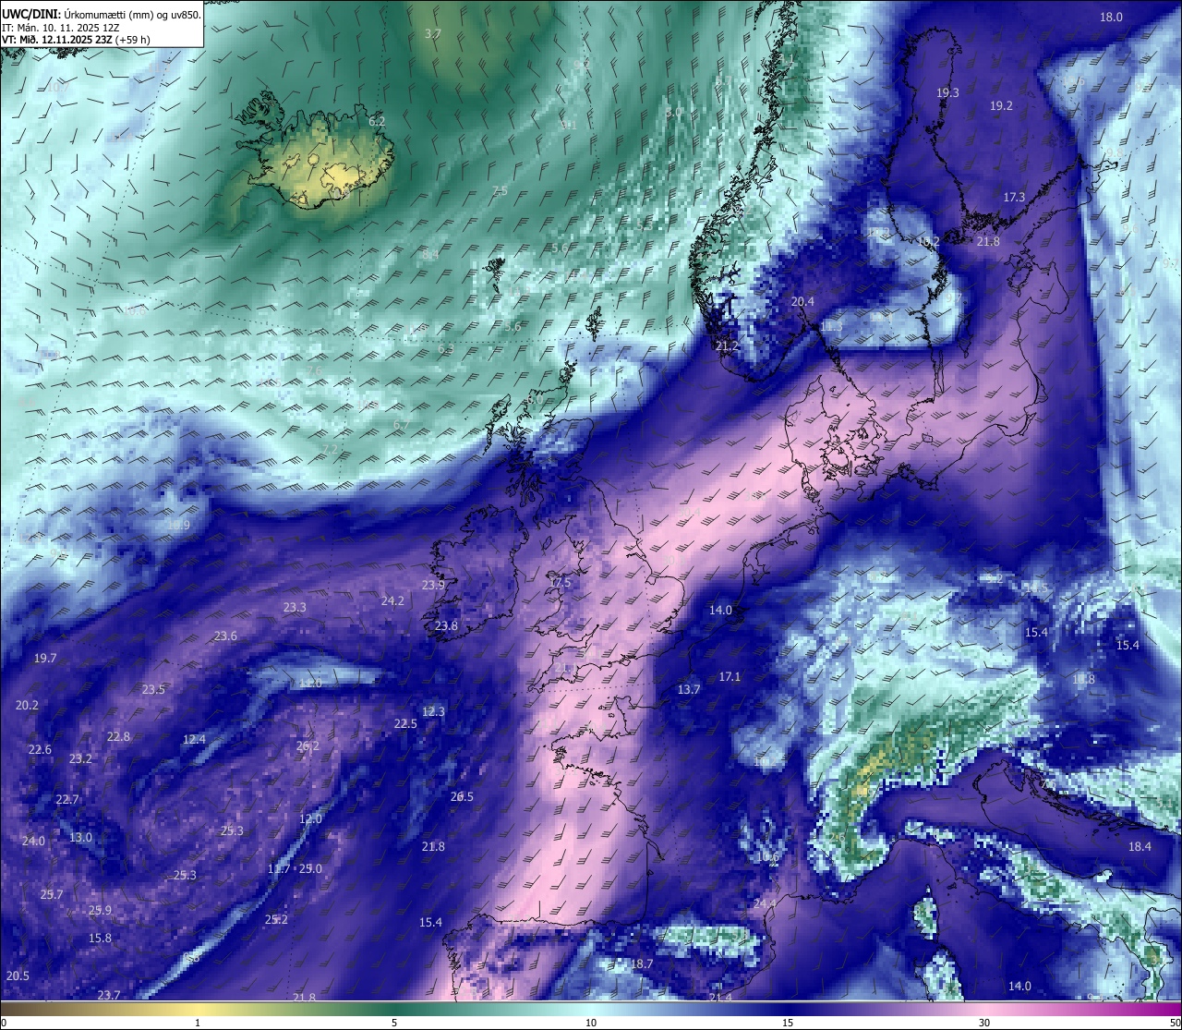Click the 26.5 value label

[x=462, y=796]
